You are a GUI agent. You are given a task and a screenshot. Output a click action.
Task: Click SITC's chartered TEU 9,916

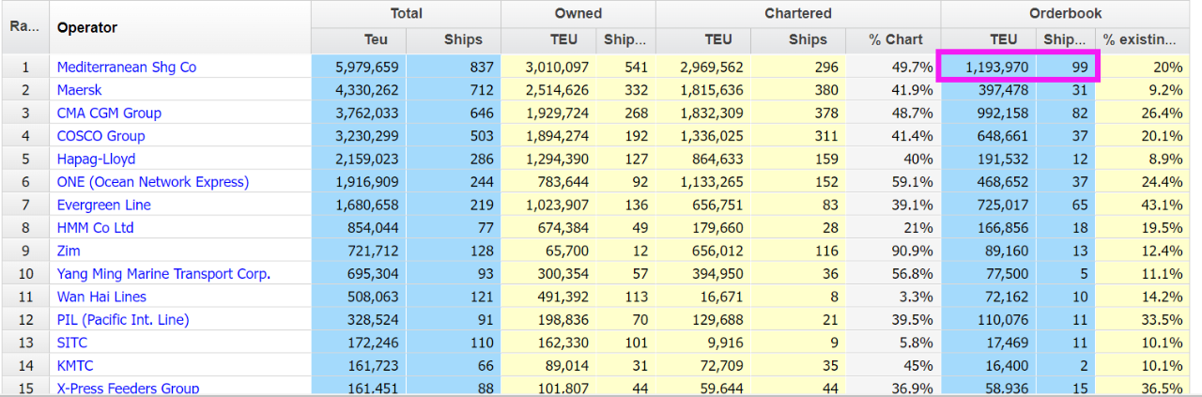point(724,343)
